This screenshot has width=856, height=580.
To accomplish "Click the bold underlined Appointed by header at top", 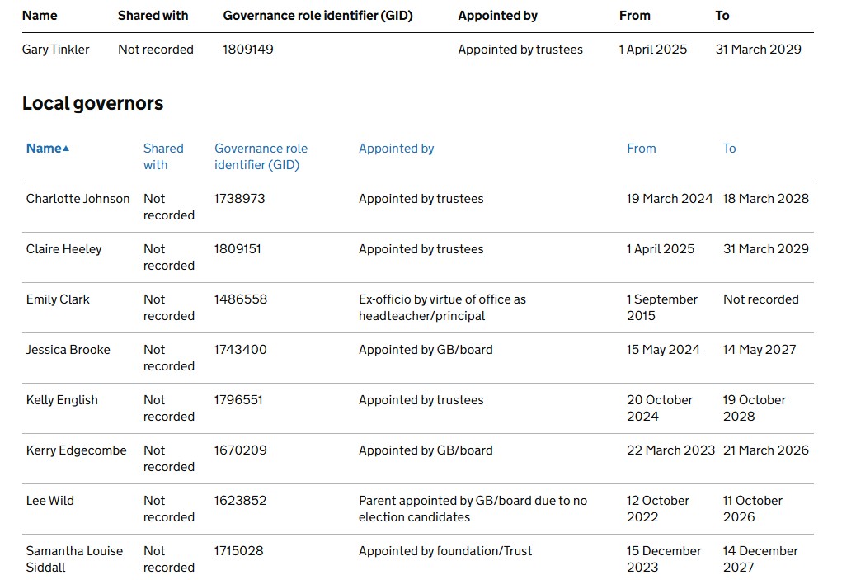I will tap(497, 16).
